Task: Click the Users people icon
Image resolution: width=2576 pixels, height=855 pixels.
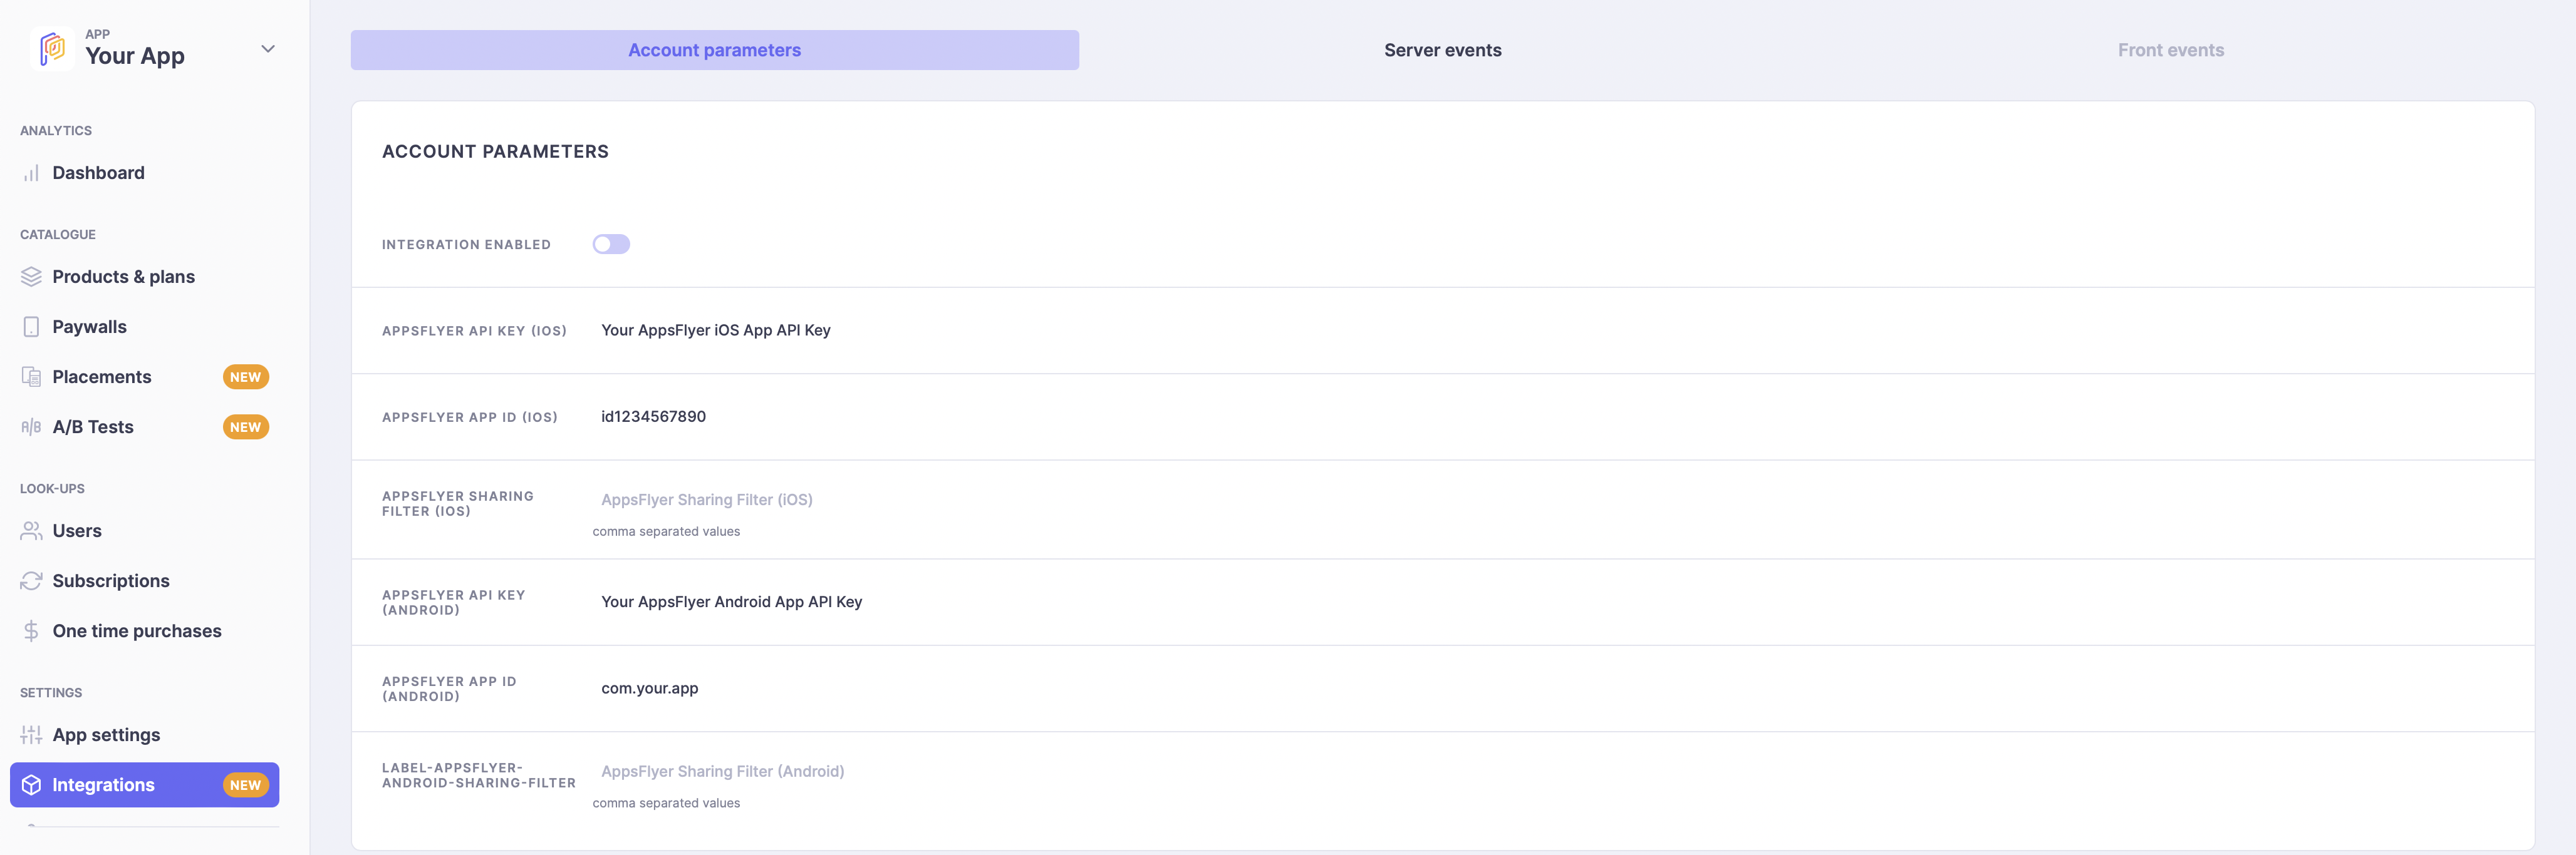Action: tap(31, 530)
